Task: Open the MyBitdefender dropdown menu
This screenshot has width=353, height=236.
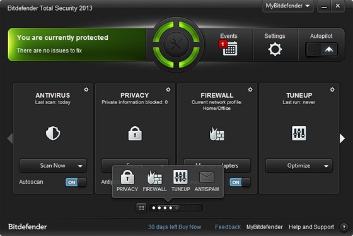Action: (287, 6)
